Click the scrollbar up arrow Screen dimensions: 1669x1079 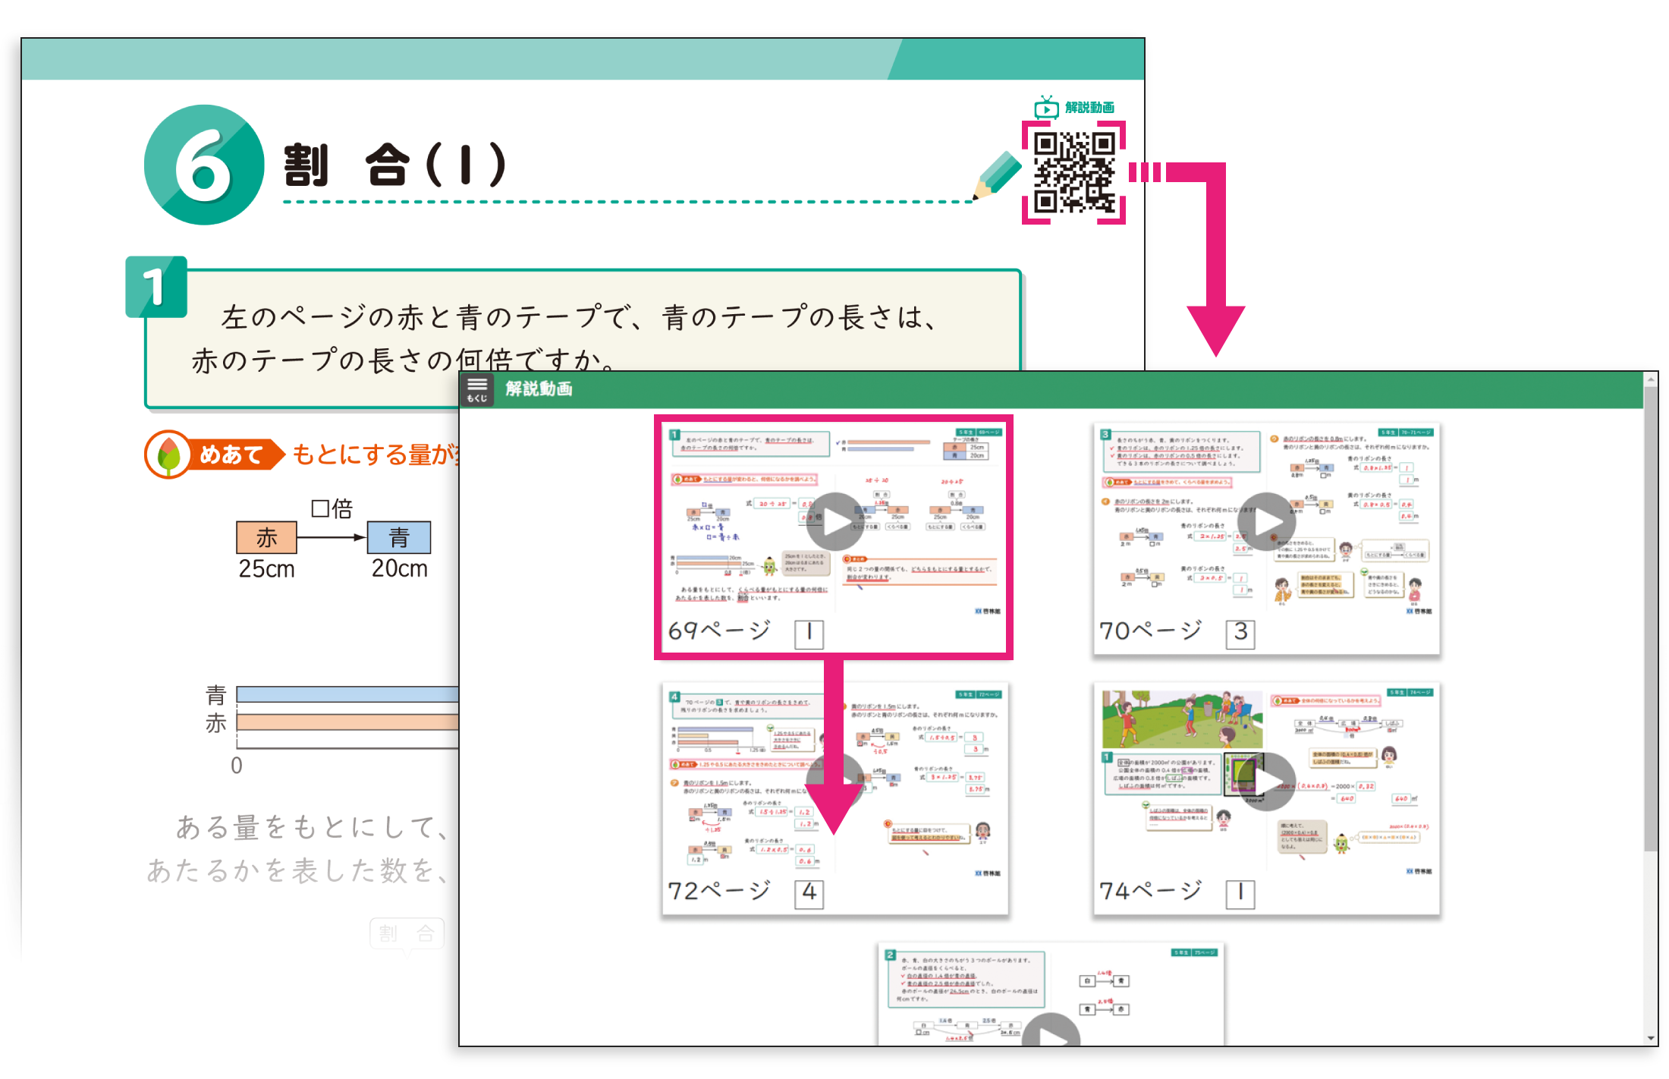click(1650, 379)
